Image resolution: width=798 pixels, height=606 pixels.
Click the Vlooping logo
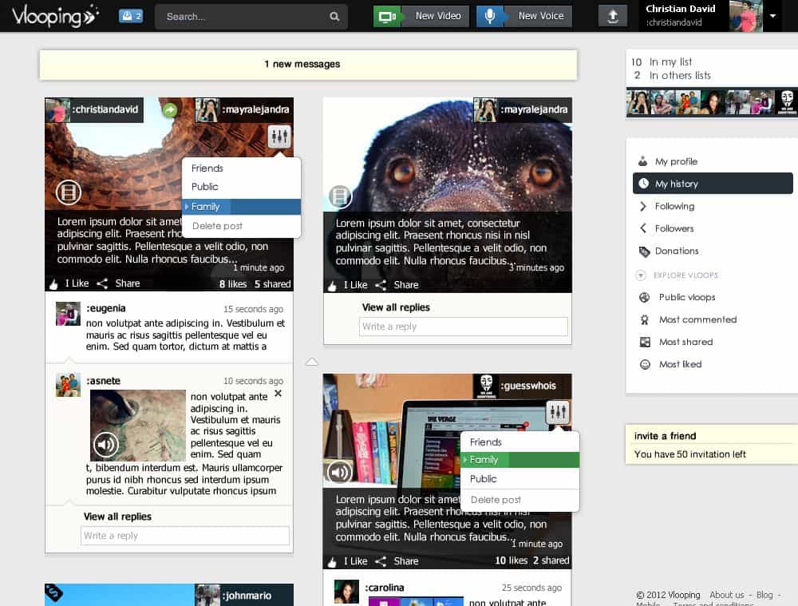[x=55, y=16]
